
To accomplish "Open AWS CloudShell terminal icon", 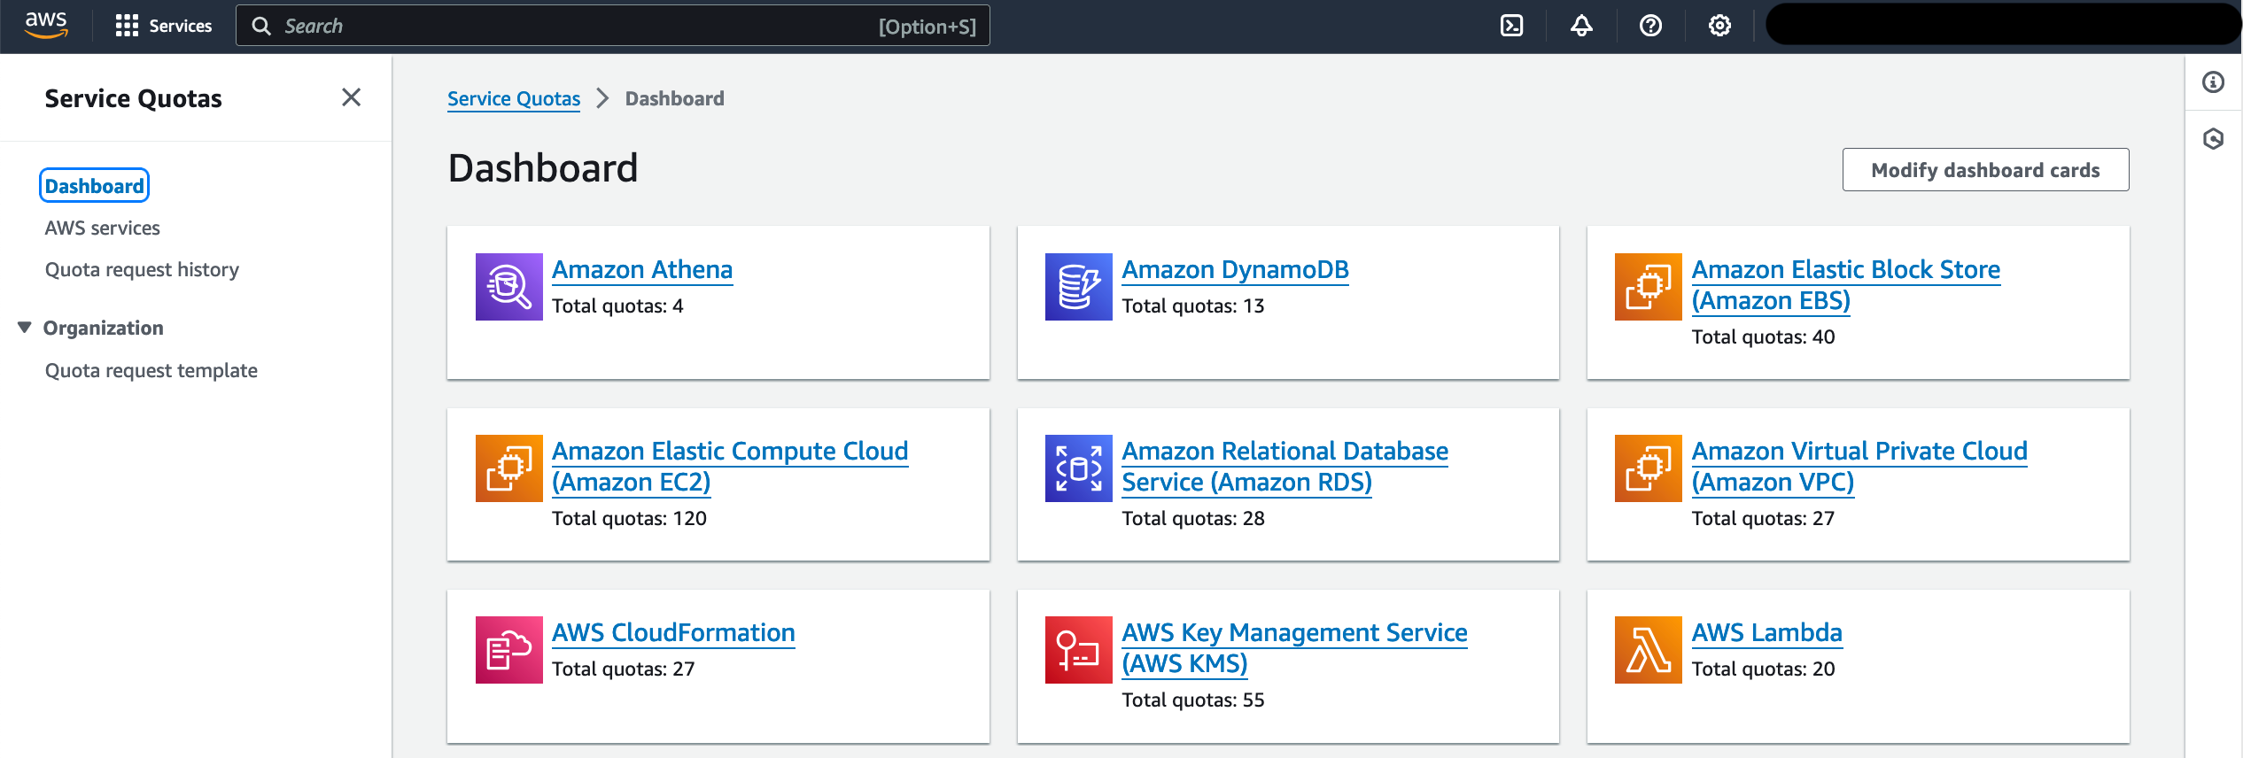I will [x=1511, y=26].
